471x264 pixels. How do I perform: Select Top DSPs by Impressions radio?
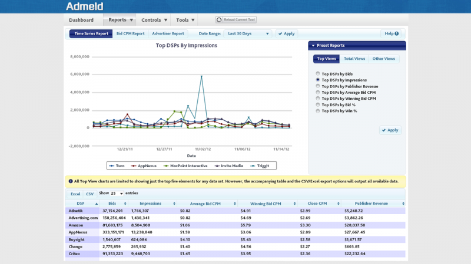click(317, 80)
